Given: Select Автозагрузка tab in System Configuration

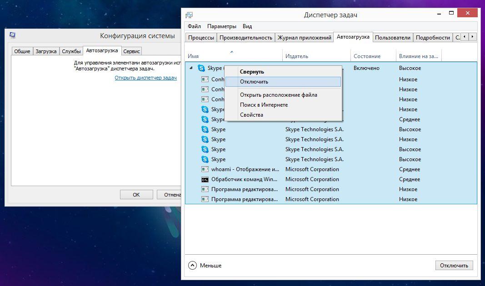Looking at the screenshot, I should click(102, 51).
